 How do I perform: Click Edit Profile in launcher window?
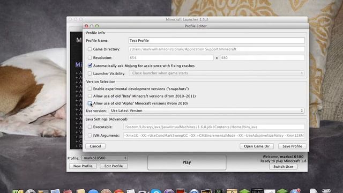click(x=113, y=166)
